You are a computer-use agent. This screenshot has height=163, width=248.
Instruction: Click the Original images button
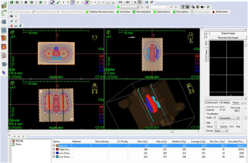click(x=228, y=33)
